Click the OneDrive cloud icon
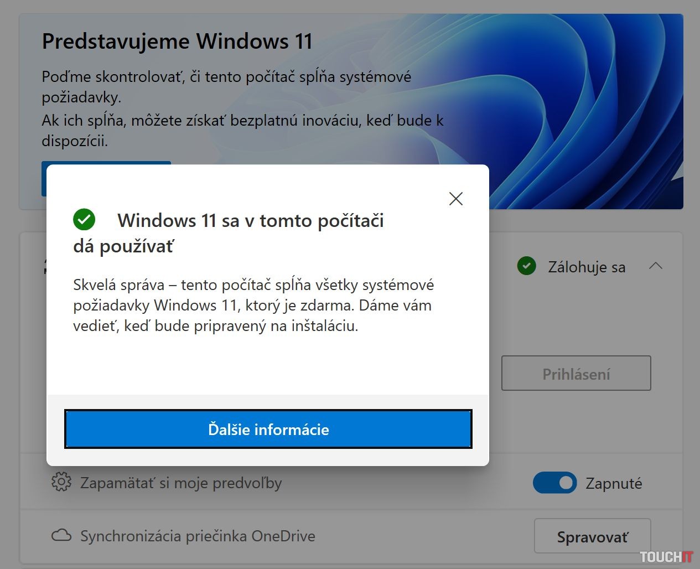This screenshot has width=700, height=569. coord(61,536)
